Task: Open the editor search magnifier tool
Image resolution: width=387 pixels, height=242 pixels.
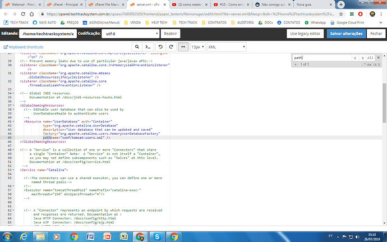Action: 137,47
